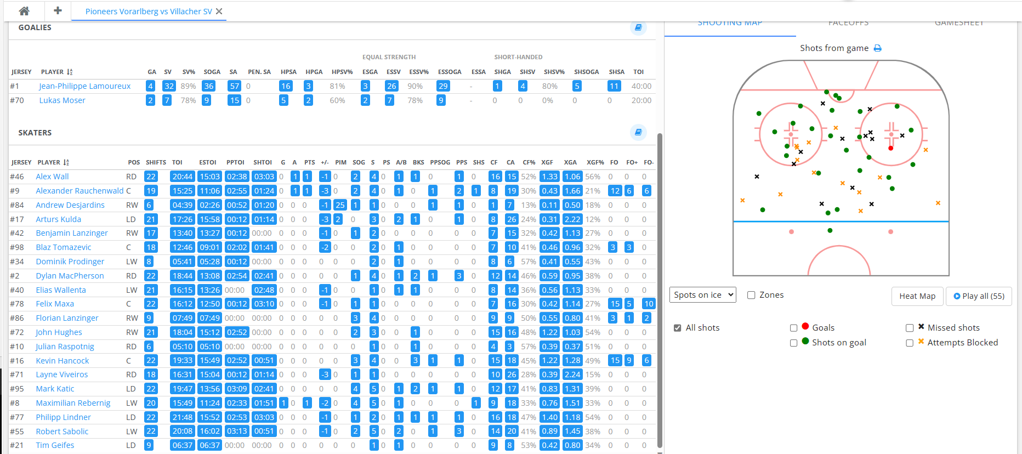The height and width of the screenshot is (454, 1022).
Task: Open the Spots on ice dropdown
Action: pyautogui.click(x=702, y=295)
